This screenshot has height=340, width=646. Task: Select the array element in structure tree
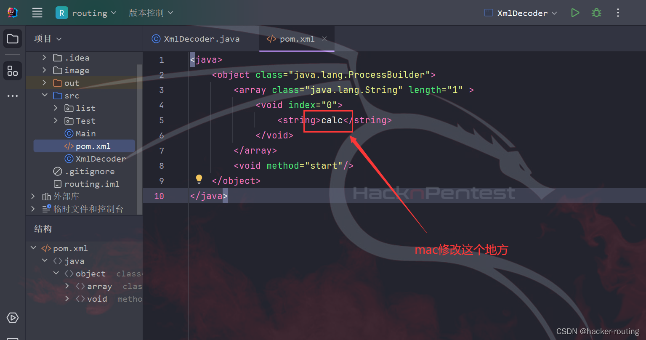[x=100, y=286]
